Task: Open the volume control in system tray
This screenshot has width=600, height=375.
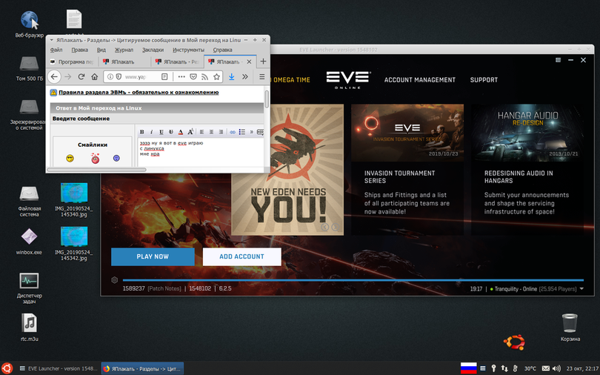Action: [x=556, y=368]
